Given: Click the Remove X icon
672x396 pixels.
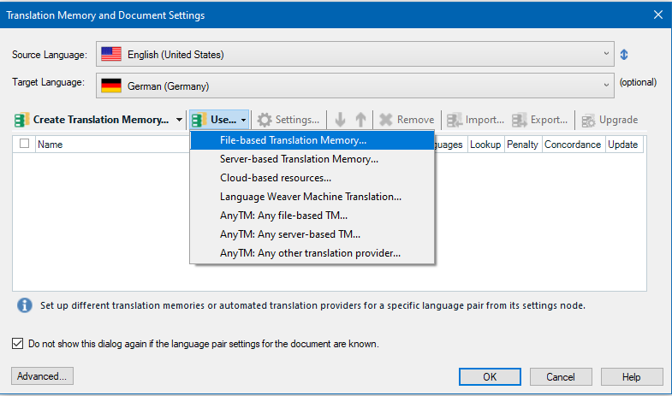Looking at the screenshot, I should pyautogui.click(x=386, y=120).
